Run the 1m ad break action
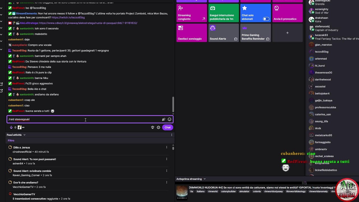The width and height of the screenshot is (359, 202). pyautogui.click(x=224, y=13)
